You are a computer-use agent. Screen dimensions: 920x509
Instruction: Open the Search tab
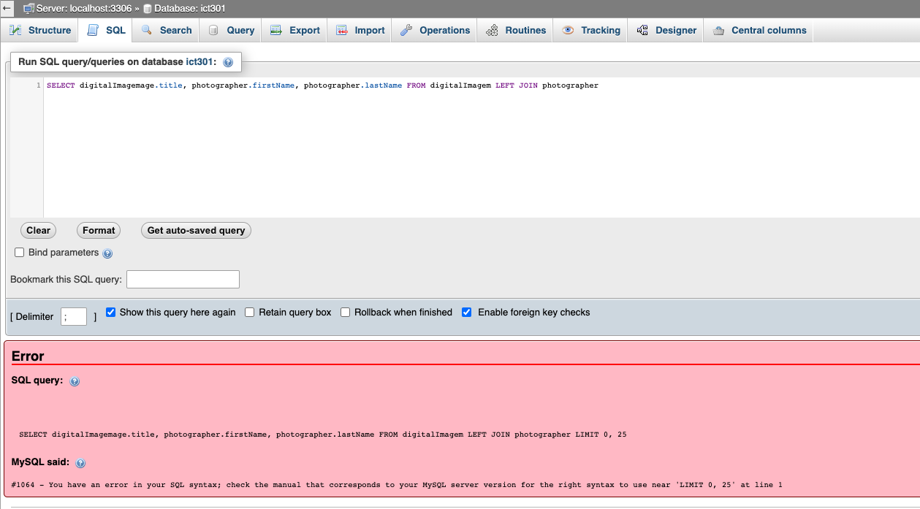(x=166, y=30)
